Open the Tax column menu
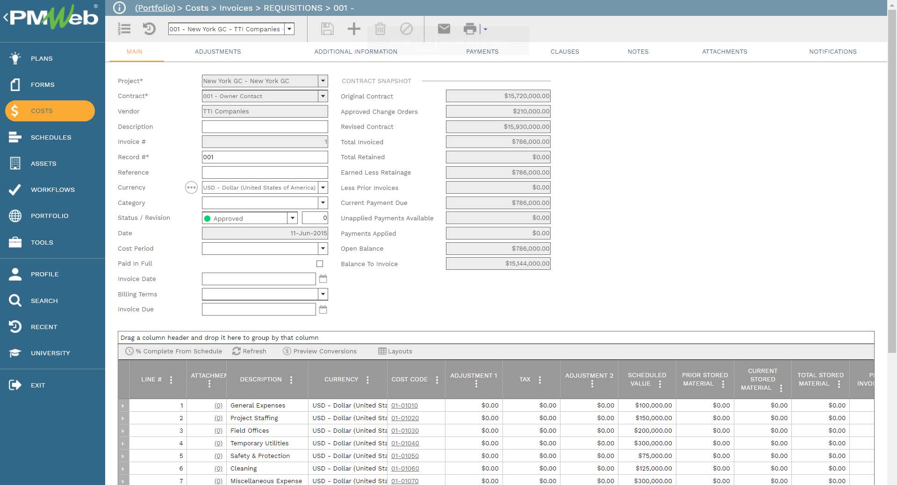 [x=540, y=380]
